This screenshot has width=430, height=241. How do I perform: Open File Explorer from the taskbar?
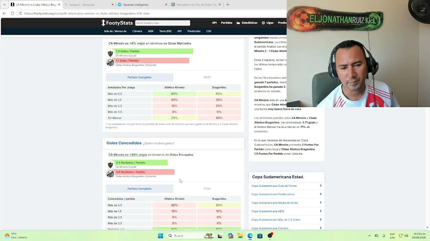[x=240, y=236]
